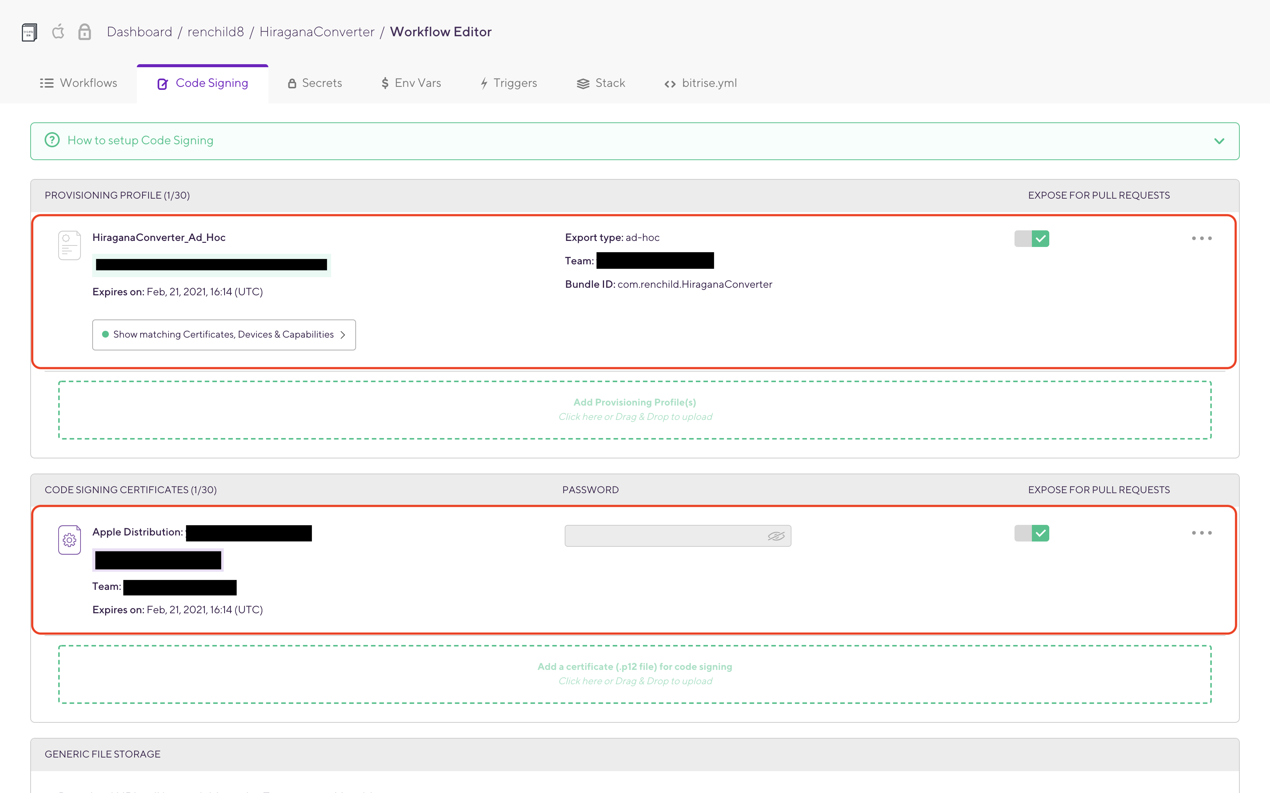The width and height of the screenshot is (1270, 793).
Task: Go to the Dashboard breadcrumb link
Action: [139, 32]
